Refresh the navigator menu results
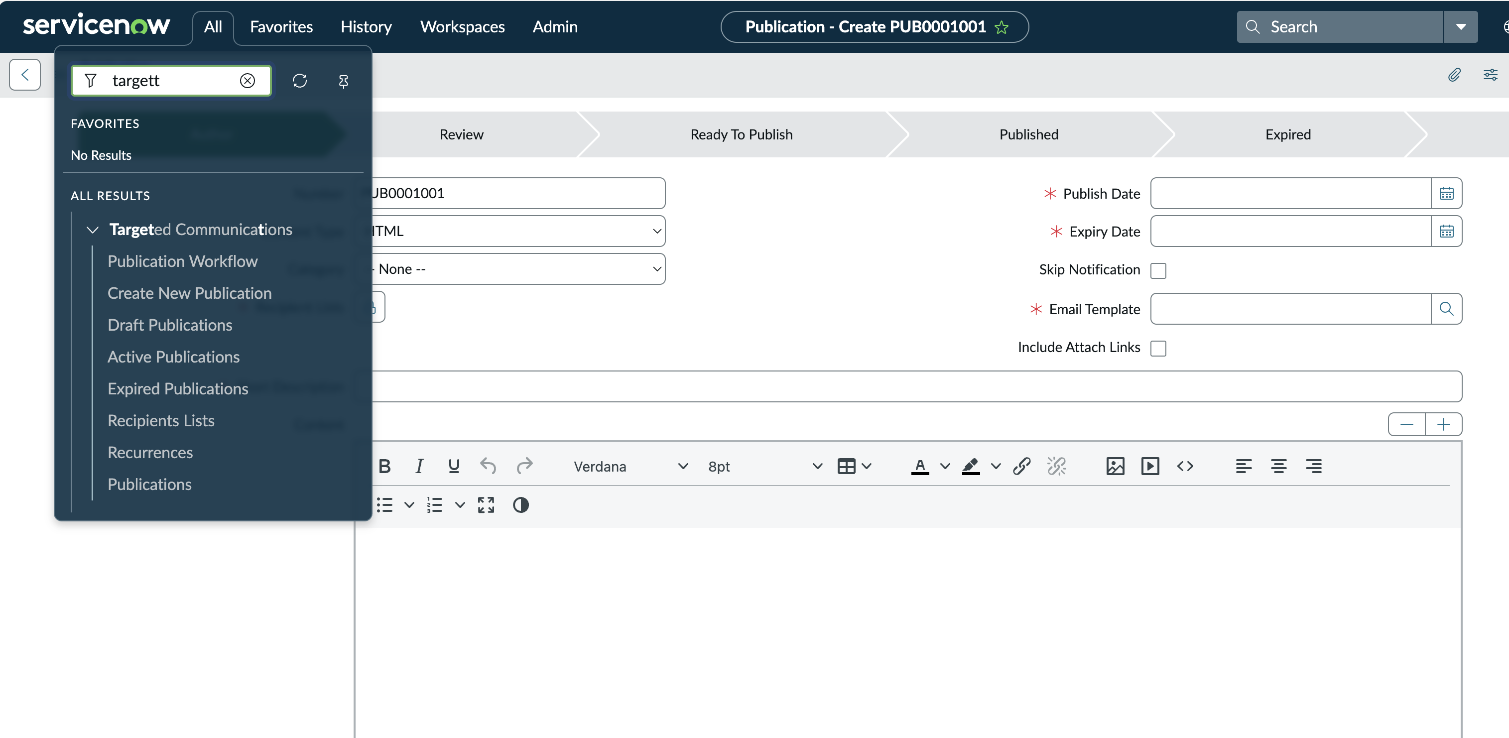Viewport: 1509px width, 738px height. coord(300,80)
